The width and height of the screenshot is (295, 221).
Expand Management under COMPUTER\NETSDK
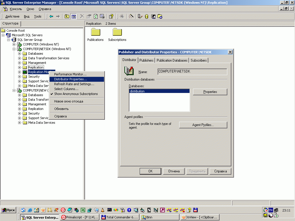tap(19, 63)
